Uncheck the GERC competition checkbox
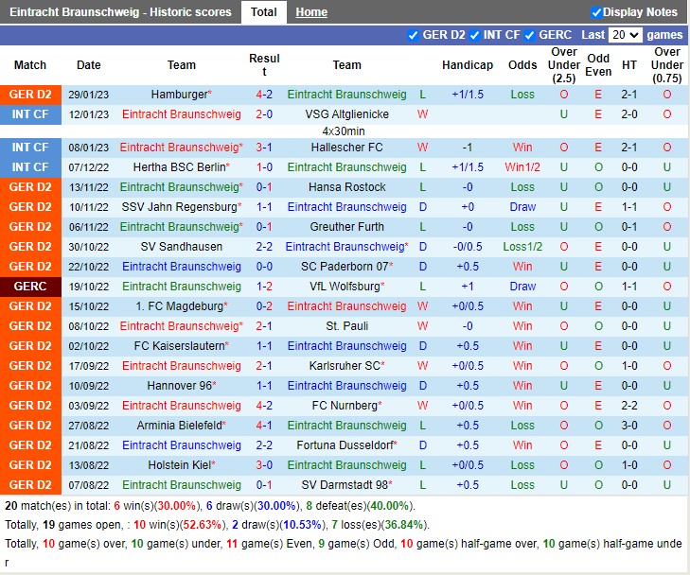Viewport: 690px width, 575px height. 529,35
